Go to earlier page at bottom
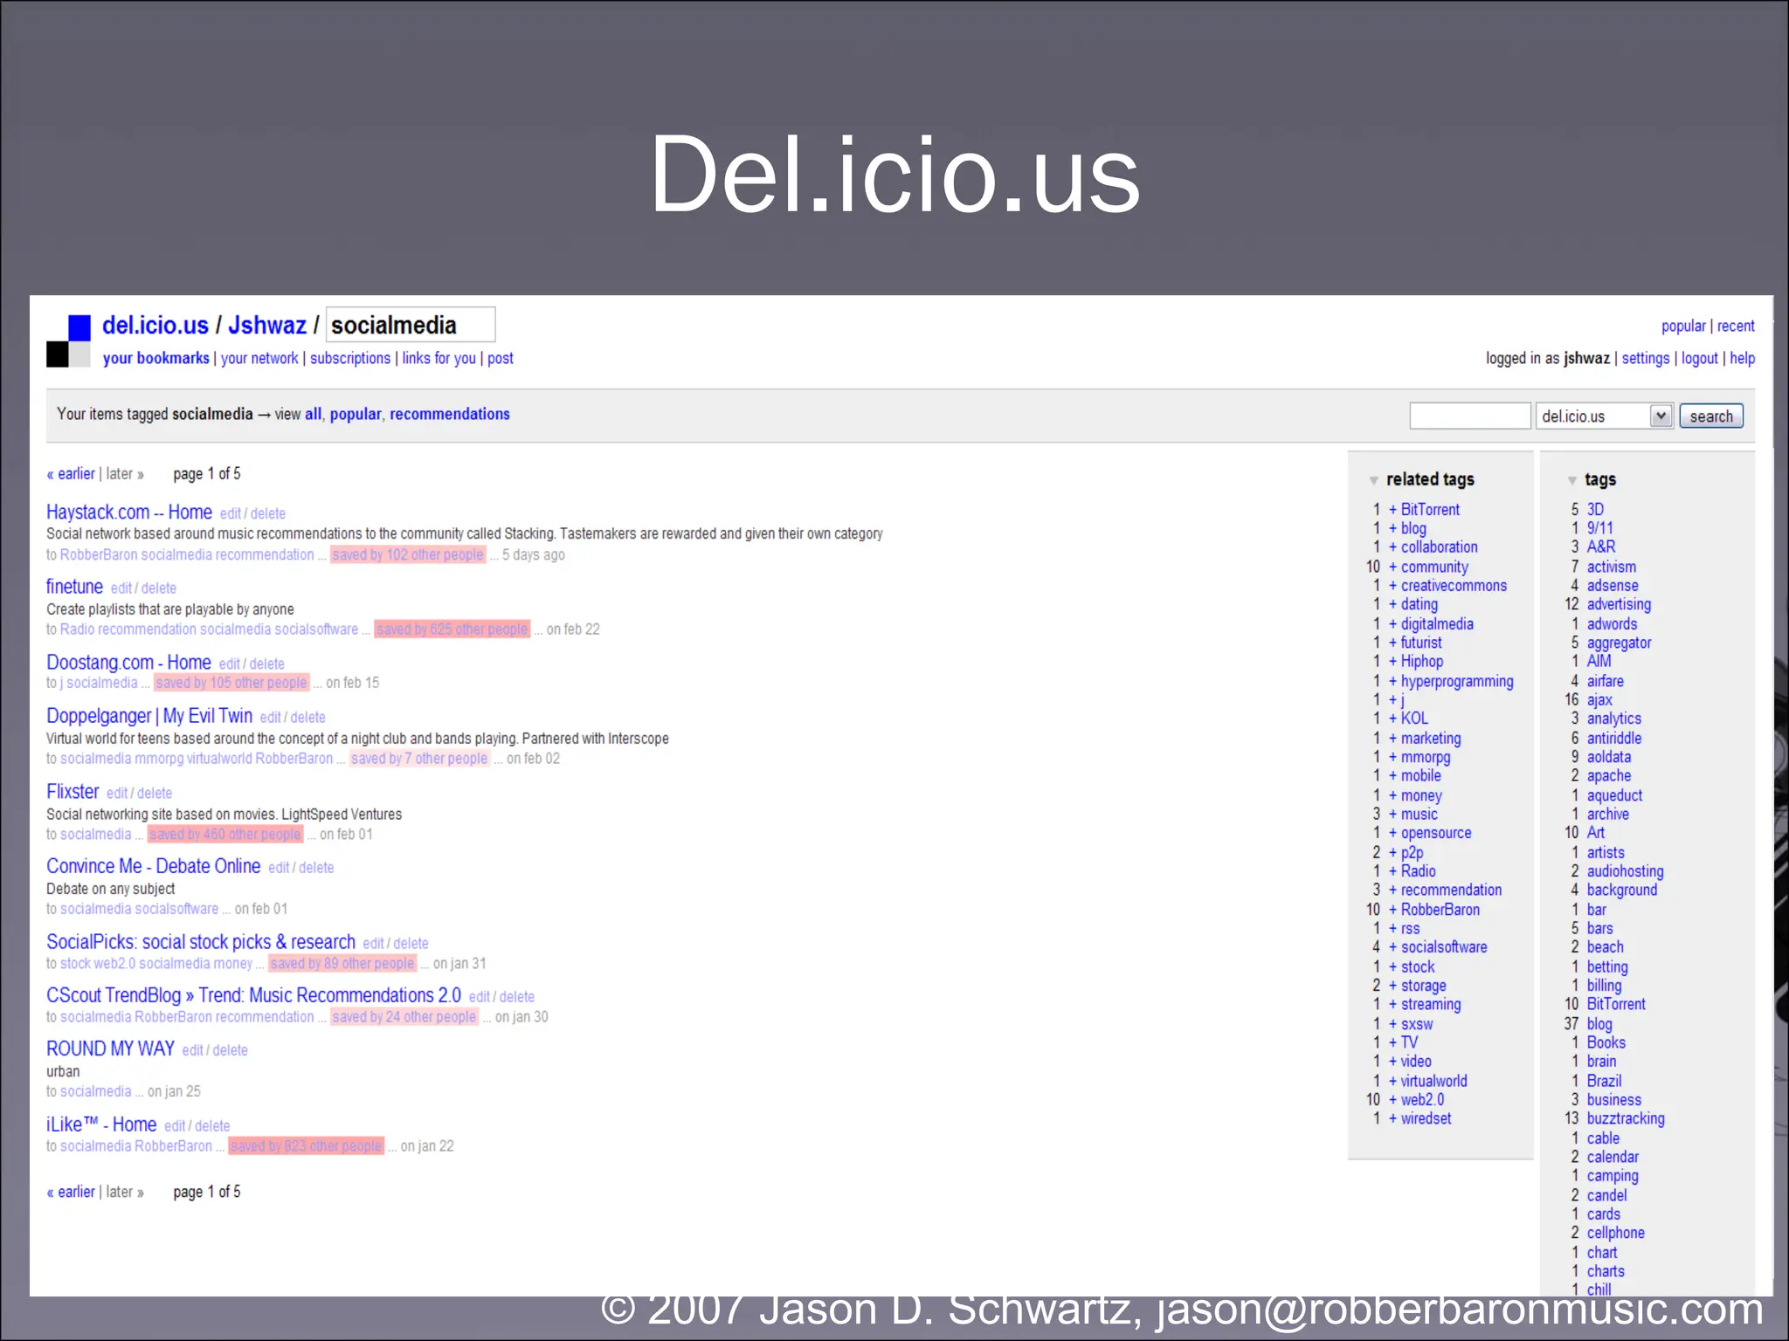Image resolution: width=1789 pixels, height=1341 pixels. coord(71,1192)
